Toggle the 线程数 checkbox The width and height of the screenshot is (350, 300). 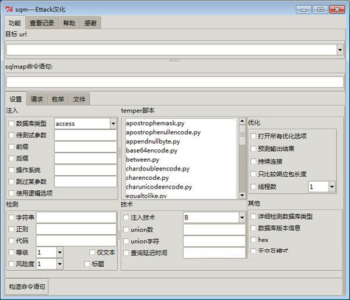(x=253, y=187)
